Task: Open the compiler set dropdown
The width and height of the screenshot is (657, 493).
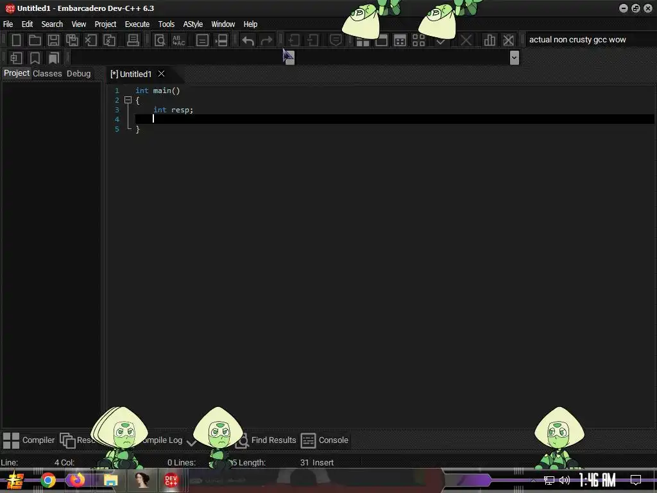Action: (x=590, y=40)
